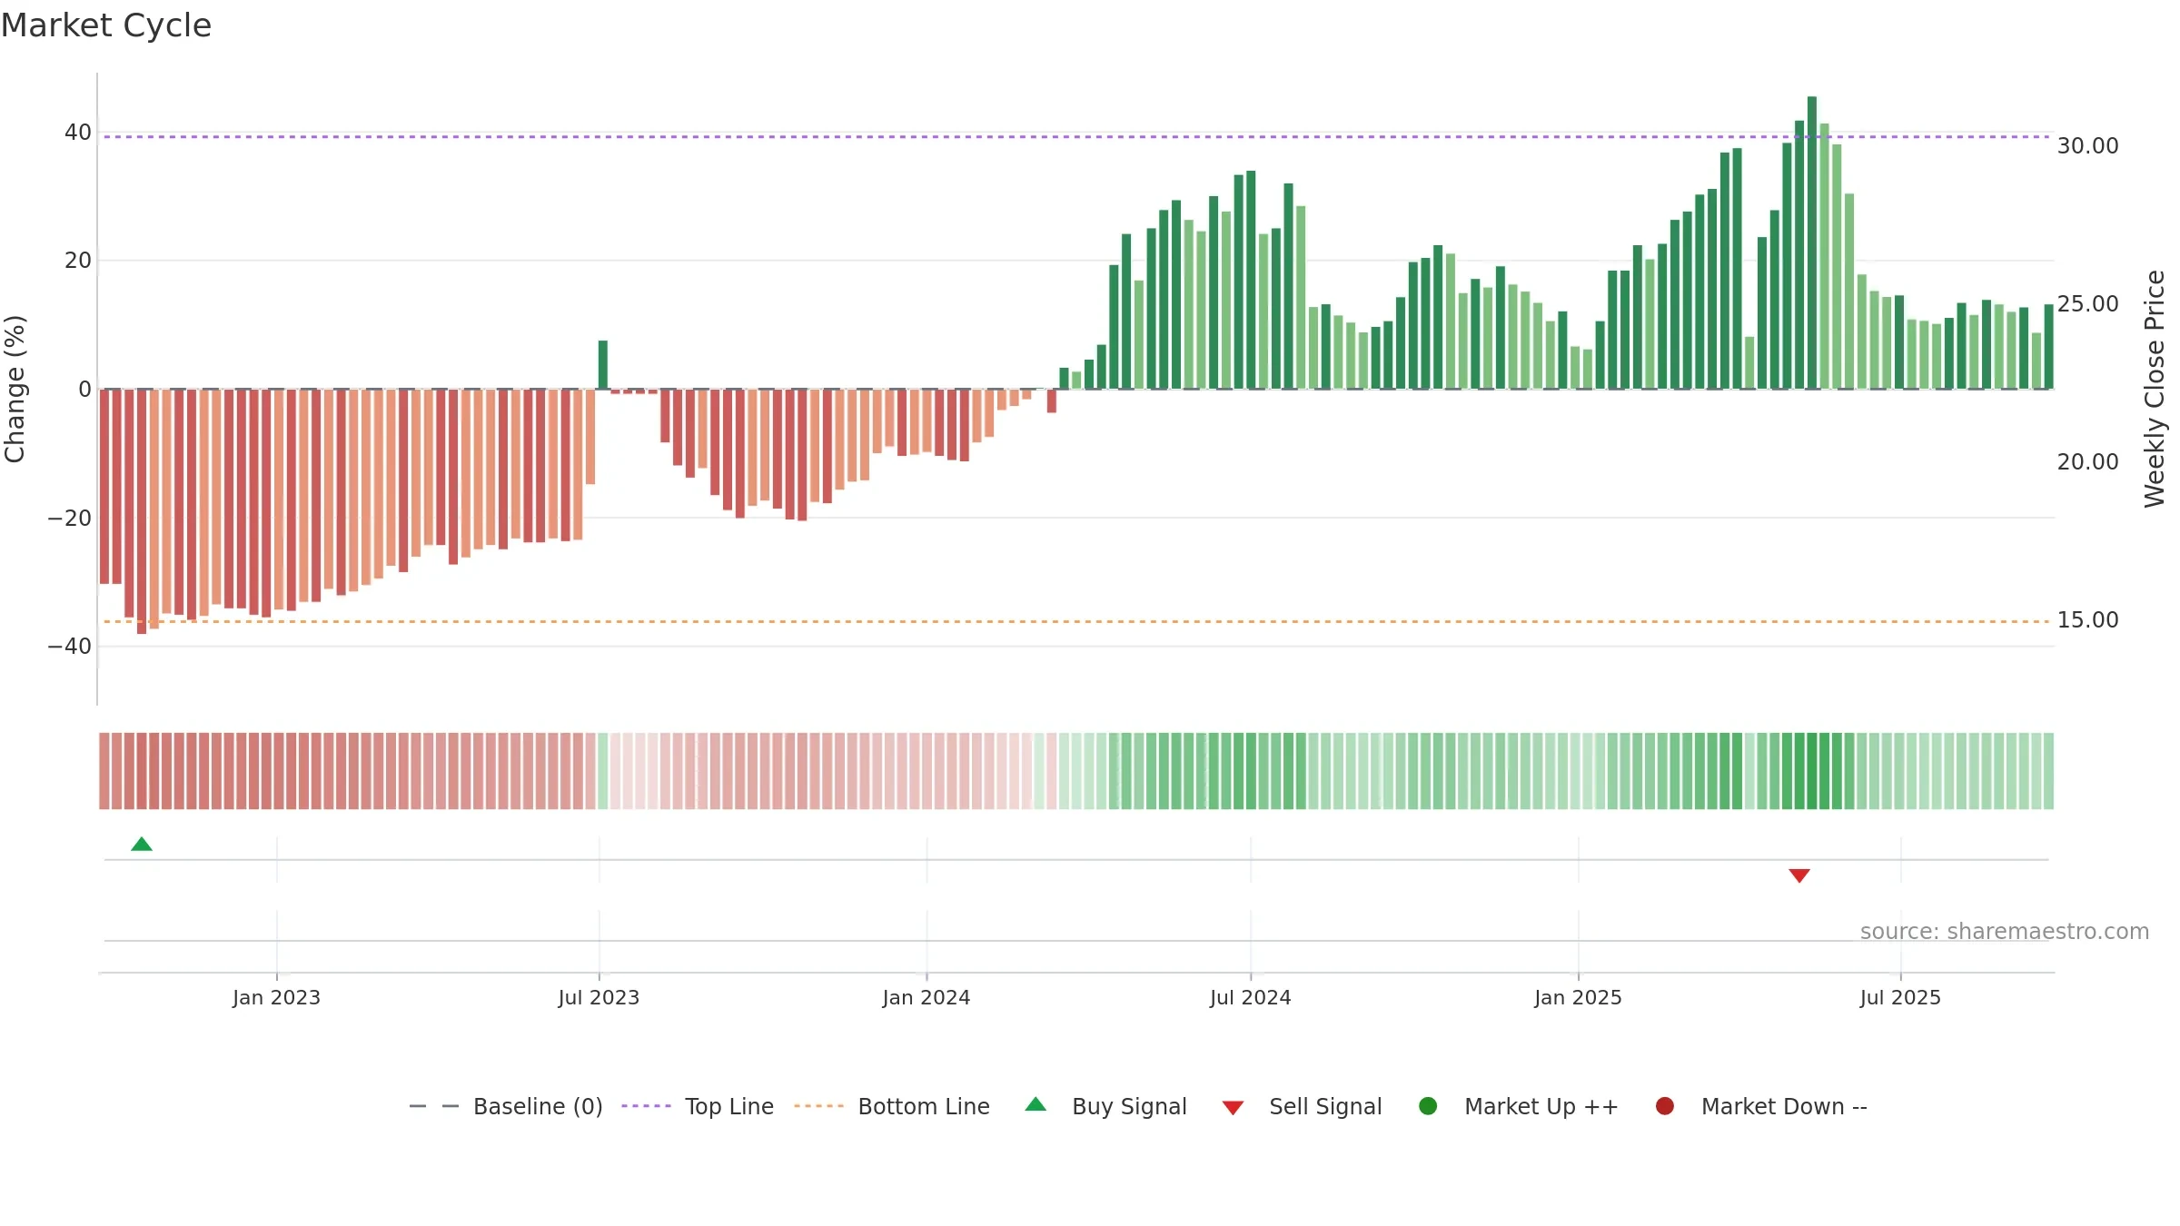
Task: Click the Jul 2024 axis label
Action: pyautogui.click(x=1250, y=998)
